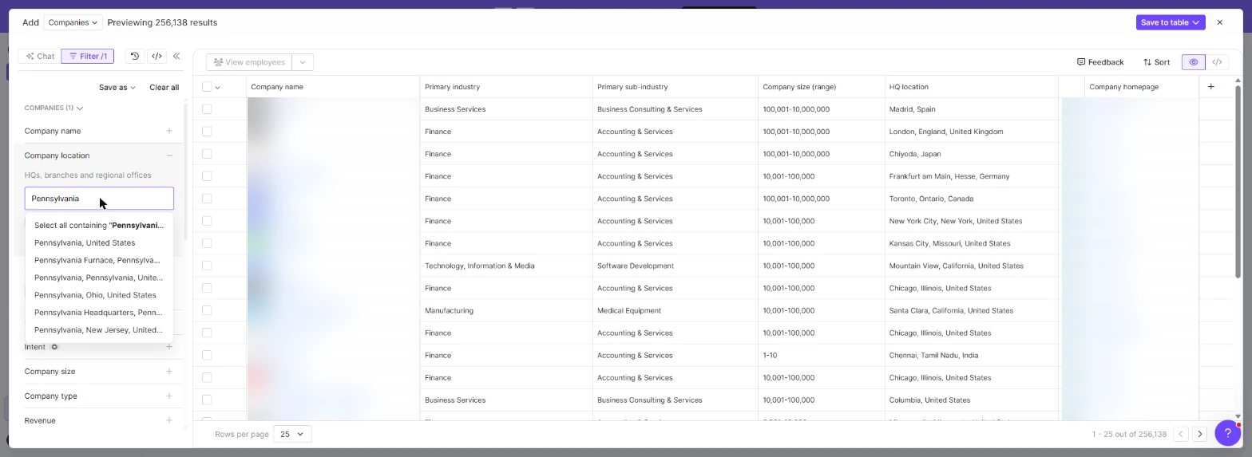The height and width of the screenshot is (457, 1252).
Task: Click the plus icon next to Revenue
Action: click(x=169, y=420)
